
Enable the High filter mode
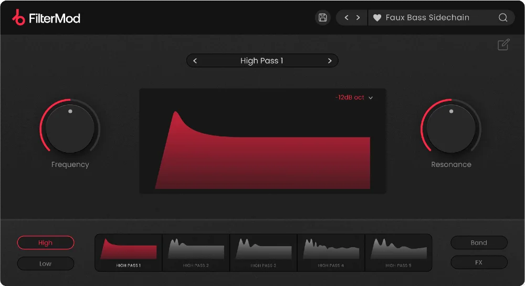(x=46, y=243)
